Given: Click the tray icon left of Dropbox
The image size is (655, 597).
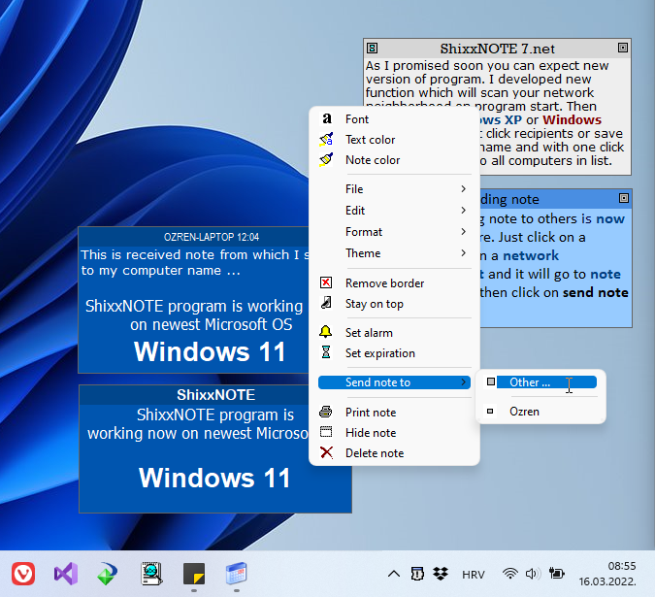Looking at the screenshot, I should [x=417, y=574].
